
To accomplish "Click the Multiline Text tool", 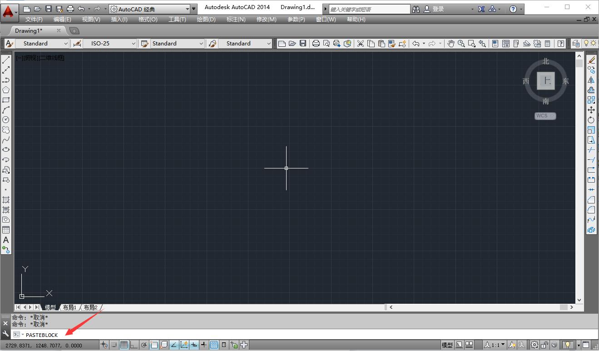I will [6, 240].
